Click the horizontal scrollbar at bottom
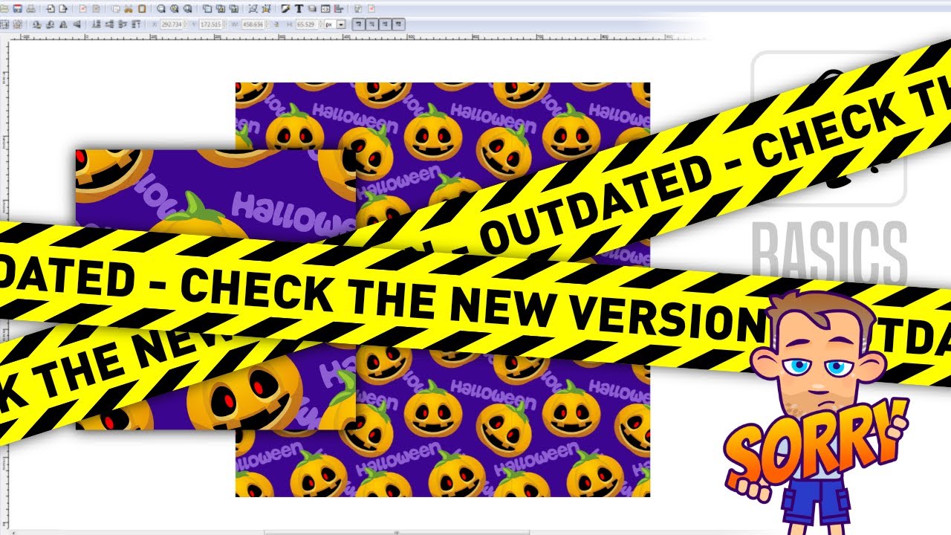This screenshot has height=535, width=951. click(397, 532)
